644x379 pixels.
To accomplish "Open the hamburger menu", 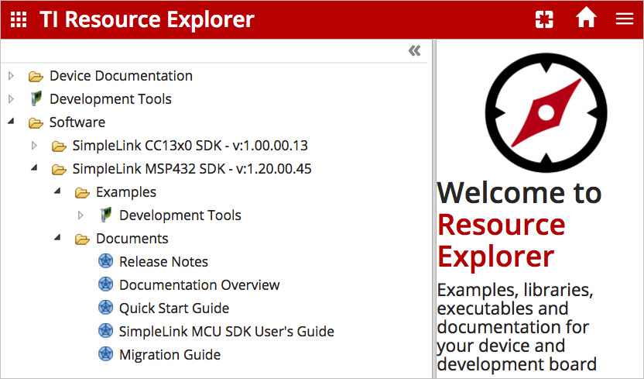I will [625, 19].
